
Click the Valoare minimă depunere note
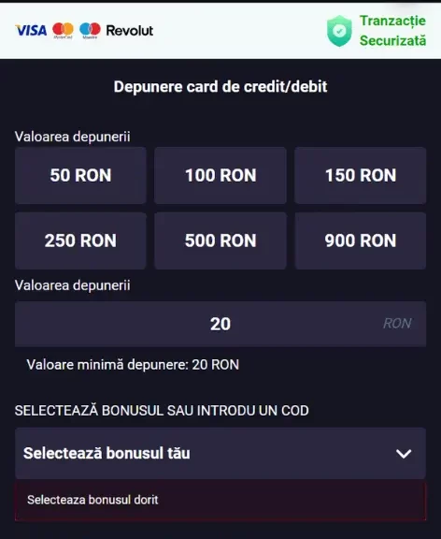tap(133, 365)
